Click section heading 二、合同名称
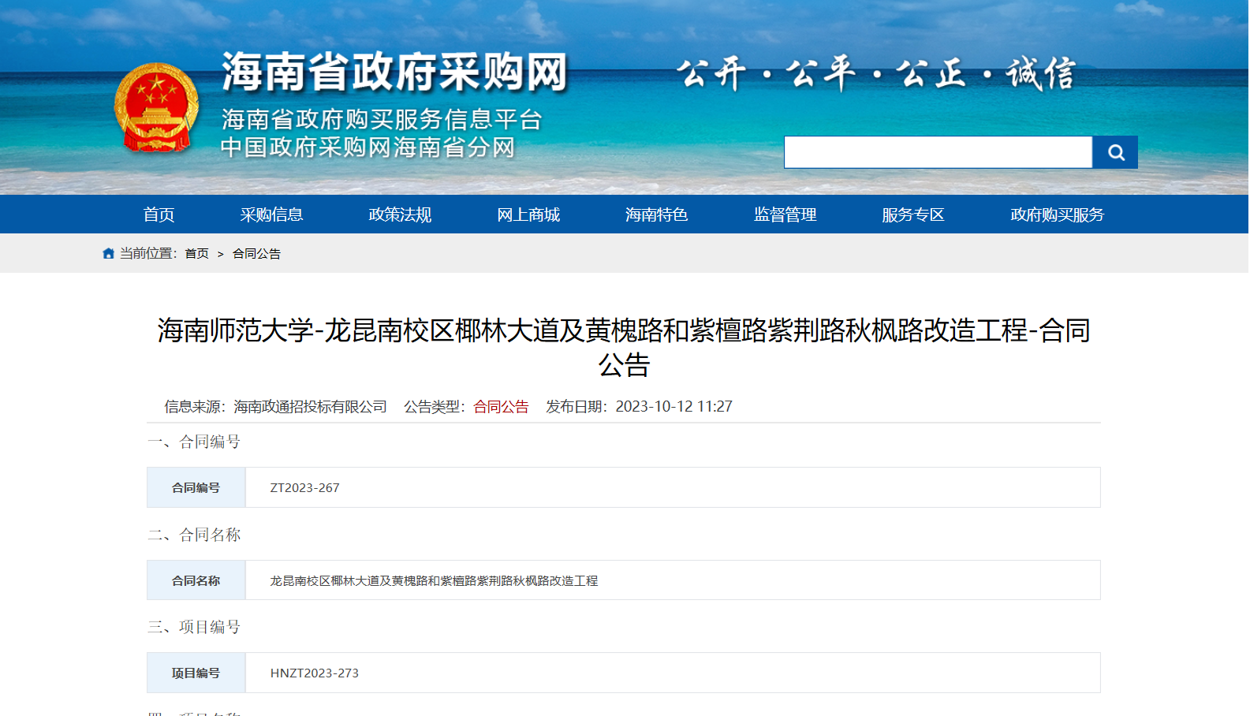1250x716 pixels. click(x=194, y=535)
